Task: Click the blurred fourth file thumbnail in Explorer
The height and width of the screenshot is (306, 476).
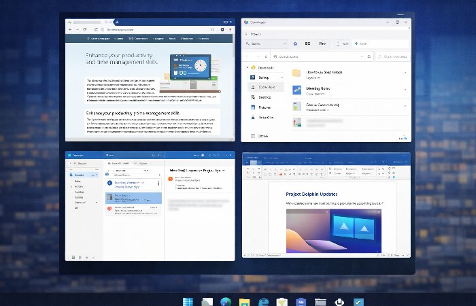Action: [x=297, y=122]
